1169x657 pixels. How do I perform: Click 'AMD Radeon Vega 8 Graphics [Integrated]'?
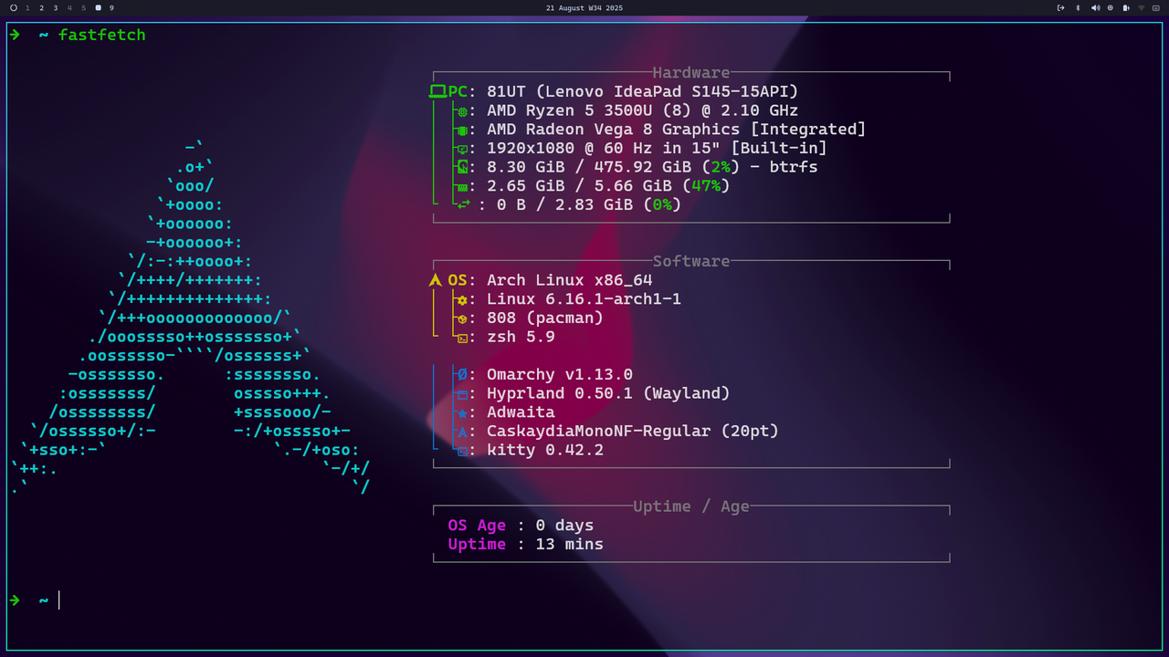677,130
